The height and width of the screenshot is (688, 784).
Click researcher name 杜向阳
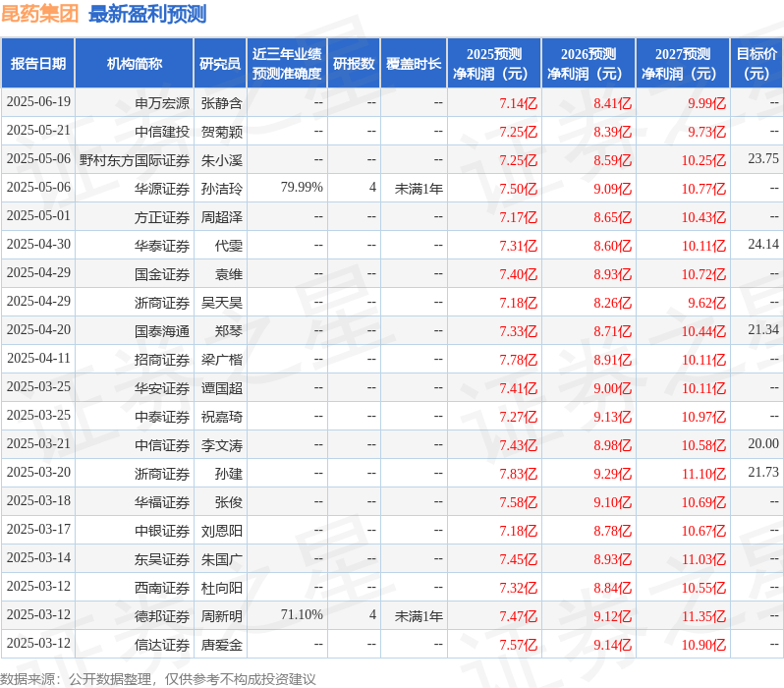(221, 588)
